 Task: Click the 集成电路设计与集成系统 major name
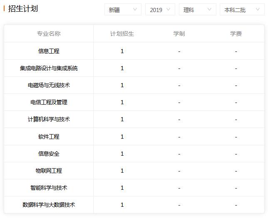pos(49,68)
